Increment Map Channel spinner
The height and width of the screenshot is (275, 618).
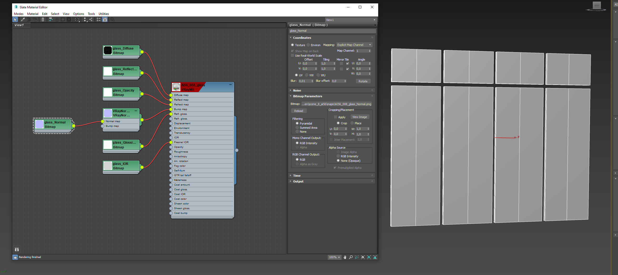point(370,50)
